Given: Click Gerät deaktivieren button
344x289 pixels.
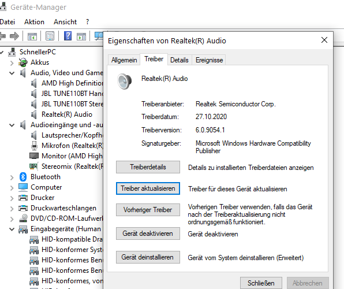Looking at the screenshot, I should (148, 234).
